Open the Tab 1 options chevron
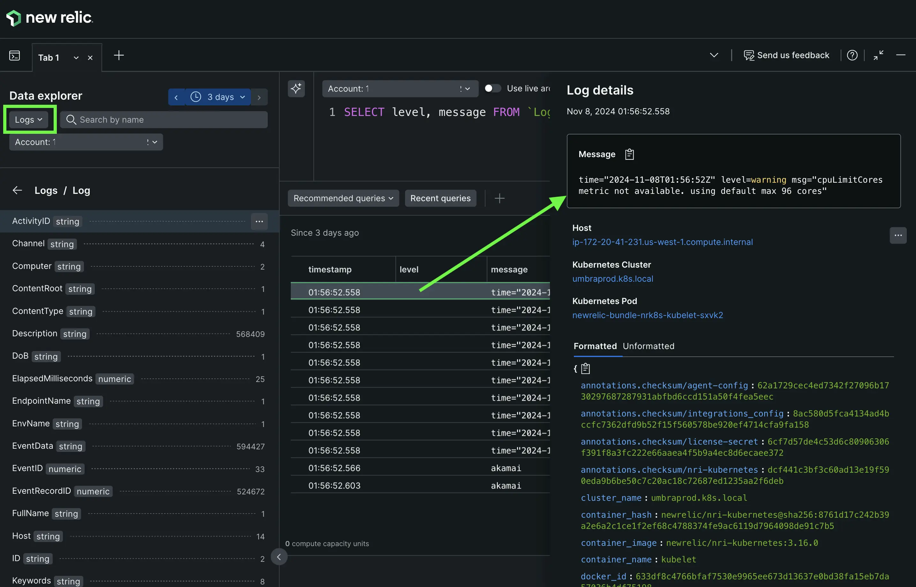Viewport: 916px width, 587px height. click(76, 57)
